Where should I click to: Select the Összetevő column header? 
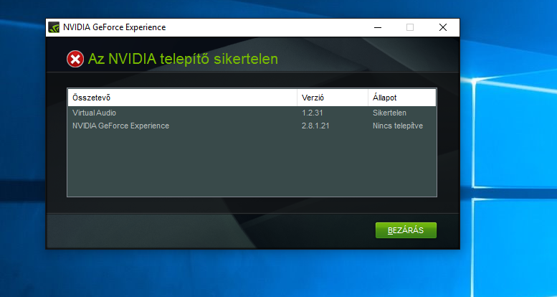[182, 98]
